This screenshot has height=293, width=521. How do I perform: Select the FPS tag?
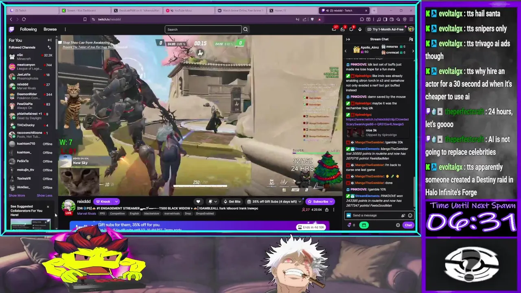pos(103,214)
